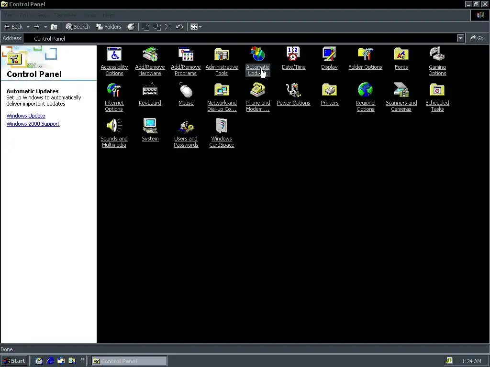Open the Tools menu

coord(90,15)
